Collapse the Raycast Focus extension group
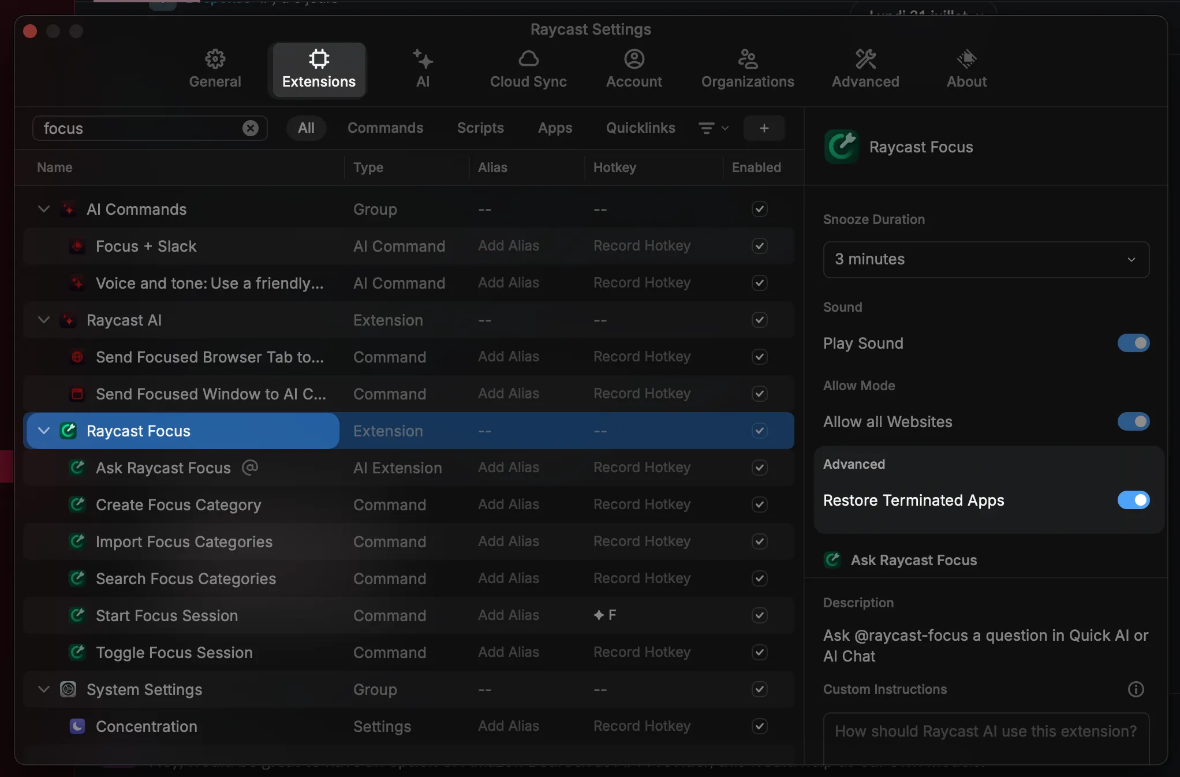 (x=43, y=431)
